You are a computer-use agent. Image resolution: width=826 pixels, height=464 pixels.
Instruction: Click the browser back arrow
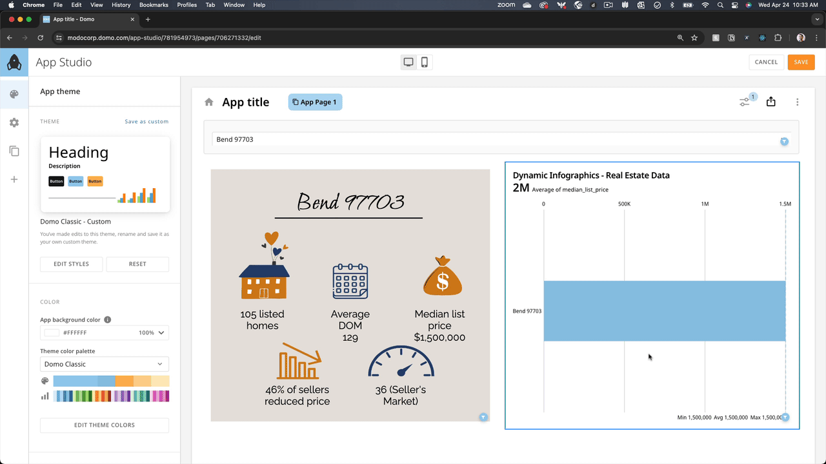[10, 38]
